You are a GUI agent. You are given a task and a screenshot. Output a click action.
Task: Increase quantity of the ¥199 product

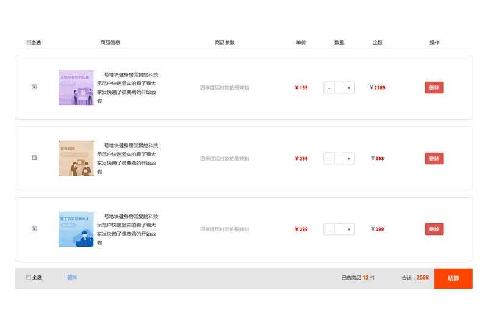coord(349,88)
